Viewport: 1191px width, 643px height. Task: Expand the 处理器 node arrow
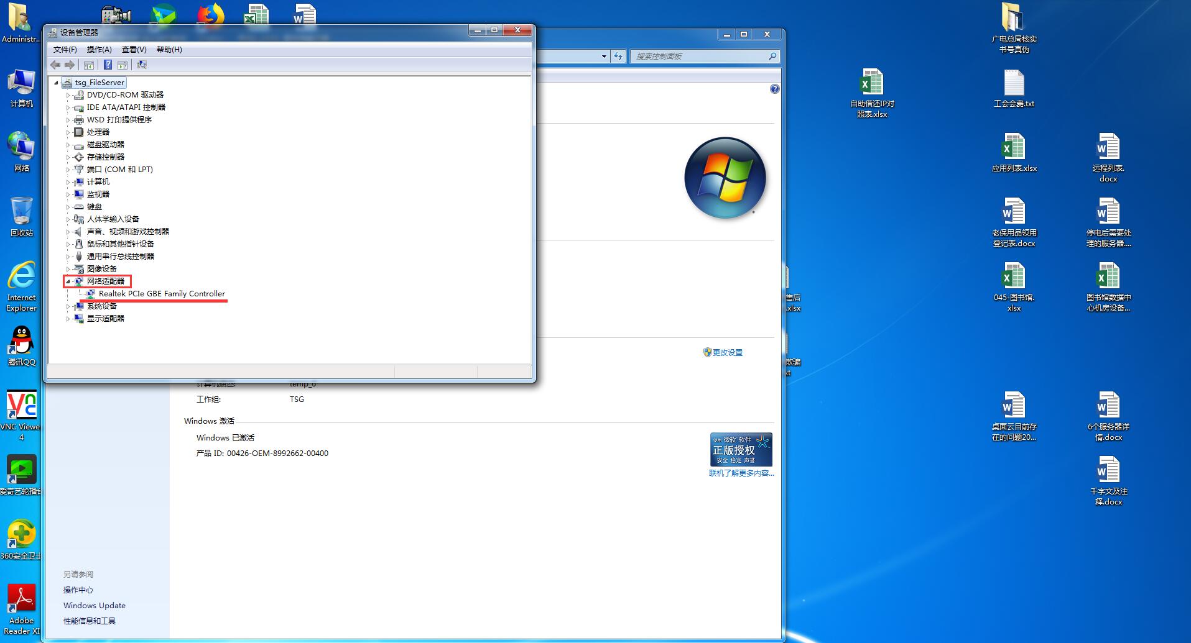tap(68, 132)
